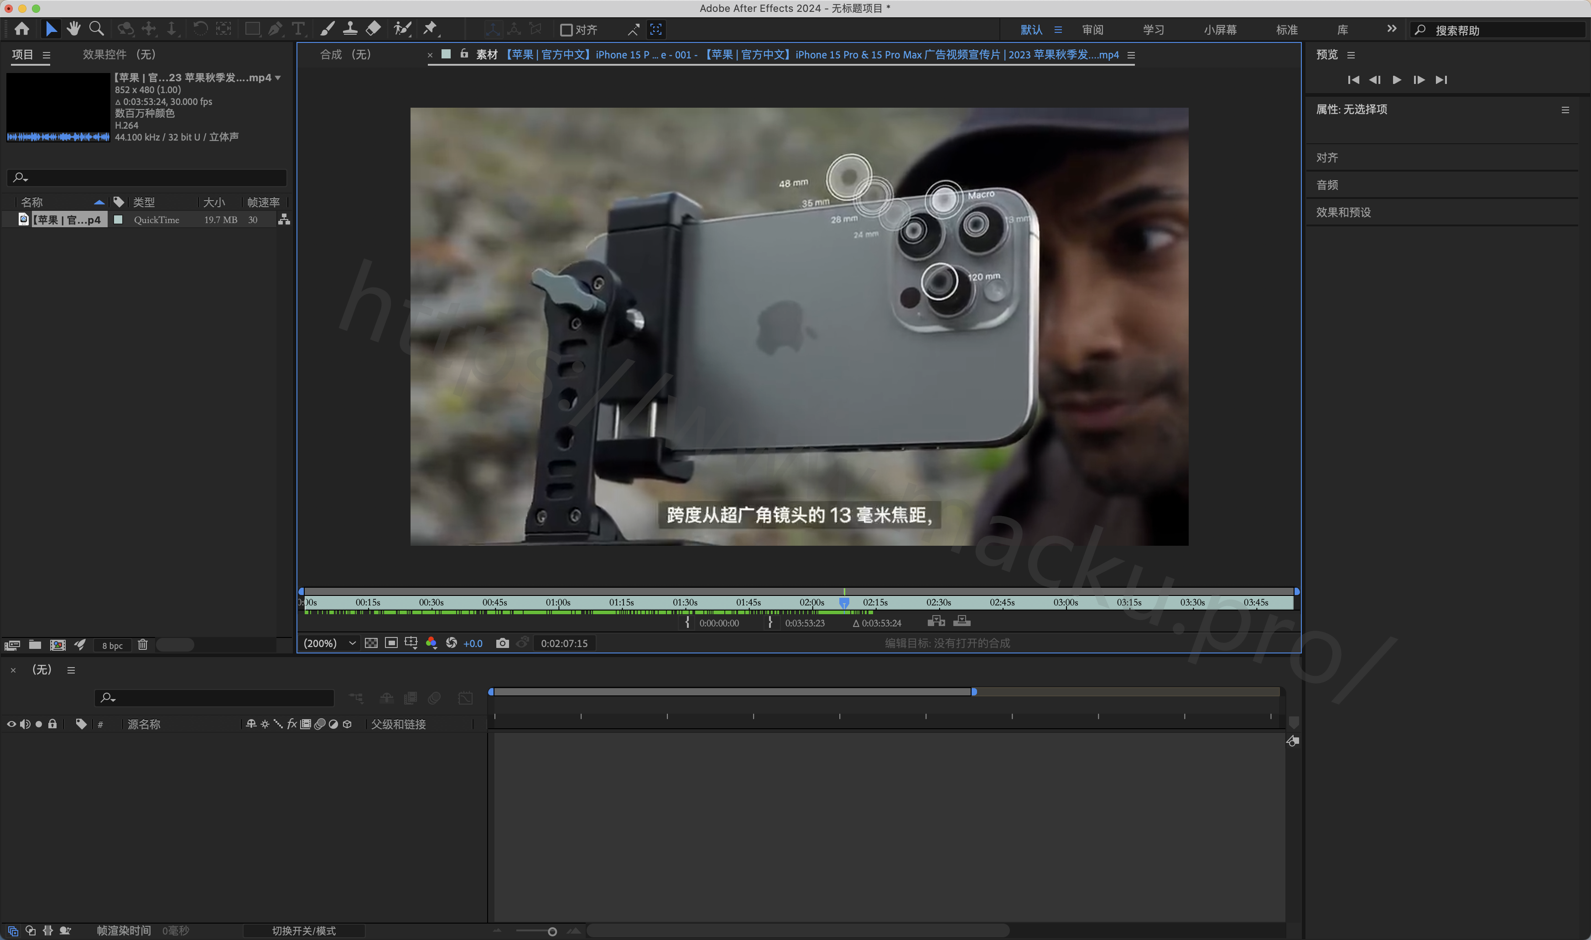Image resolution: width=1591 pixels, height=940 pixels.
Task: Click the 切换开关/模式 button
Action: pyautogui.click(x=304, y=930)
